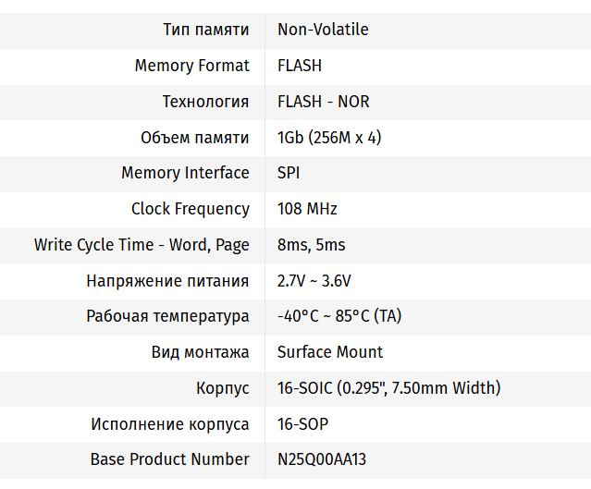Viewport: 591px width, 489px height.
Task: Click the 'Исполнение корпуса' label
Action: pos(169,424)
